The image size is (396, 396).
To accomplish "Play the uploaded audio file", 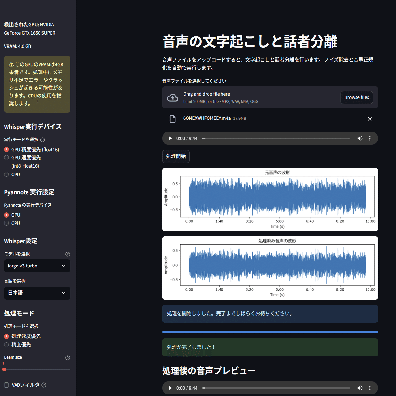I will click(x=170, y=138).
